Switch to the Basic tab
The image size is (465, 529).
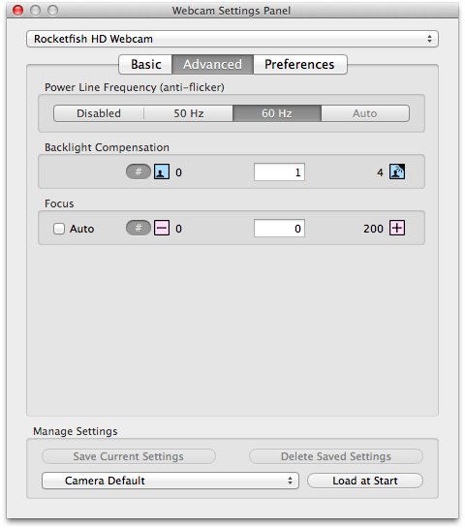145,65
